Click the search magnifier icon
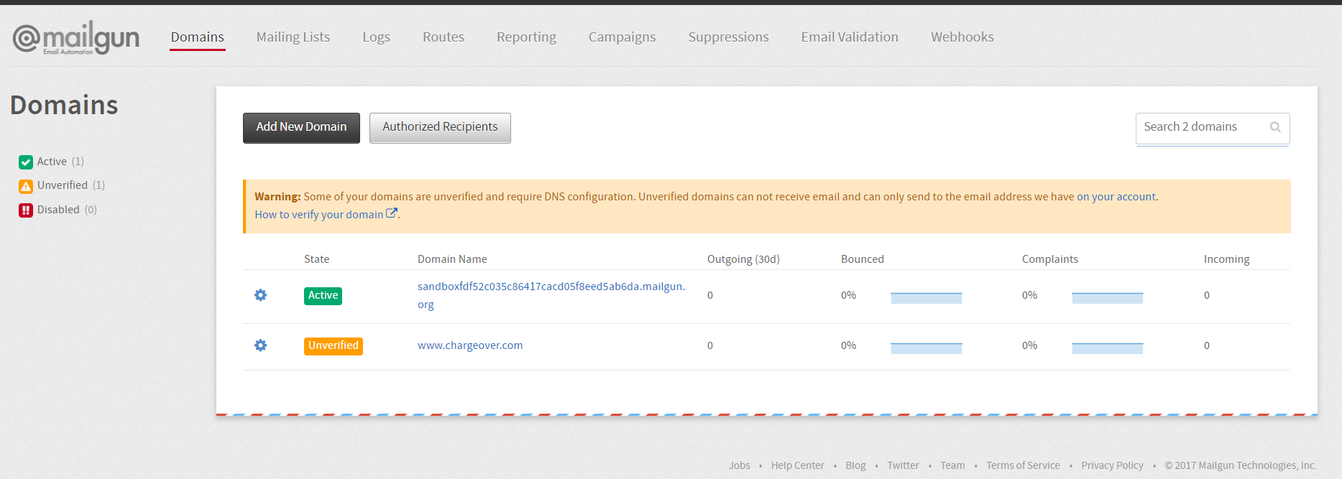This screenshot has width=1342, height=479. click(1275, 127)
